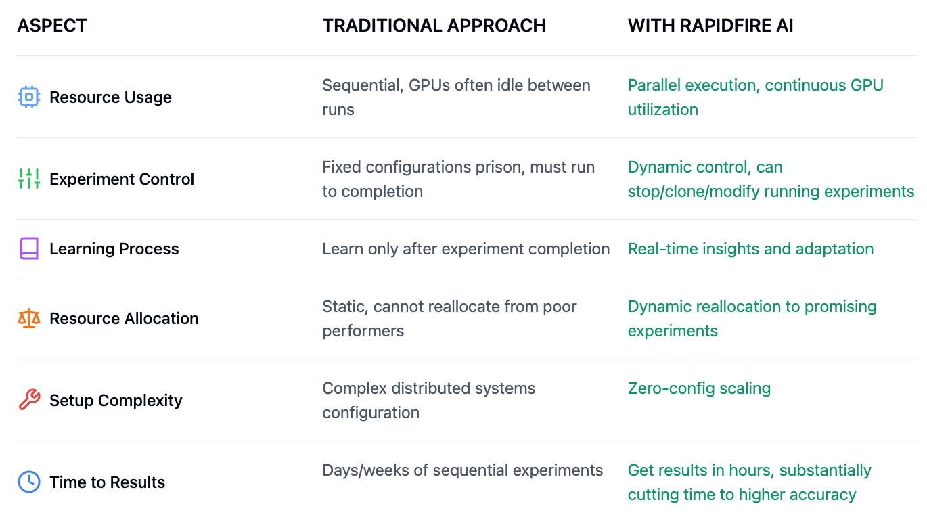Click the green text 'Zero-config scaling'
The height and width of the screenshot is (517, 927).
point(699,388)
